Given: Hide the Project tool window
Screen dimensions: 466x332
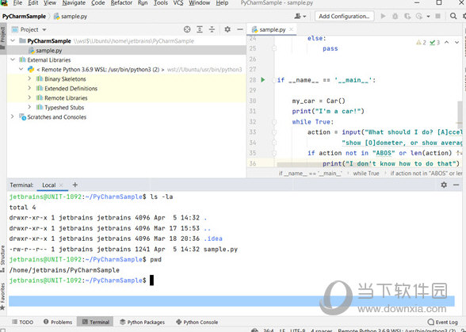Looking at the screenshot, I should (x=240, y=29).
